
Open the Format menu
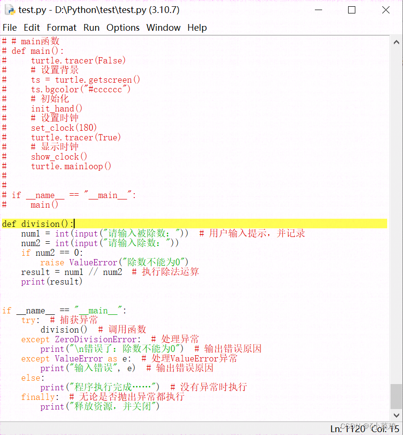[x=62, y=28]
